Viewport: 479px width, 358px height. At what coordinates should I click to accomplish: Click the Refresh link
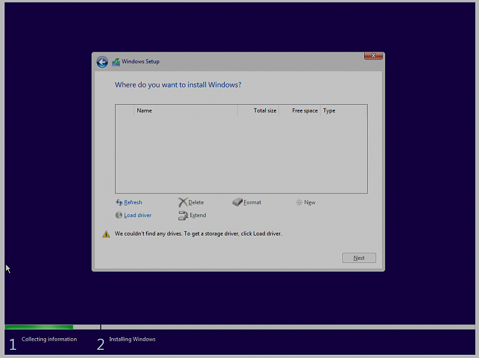133,202
